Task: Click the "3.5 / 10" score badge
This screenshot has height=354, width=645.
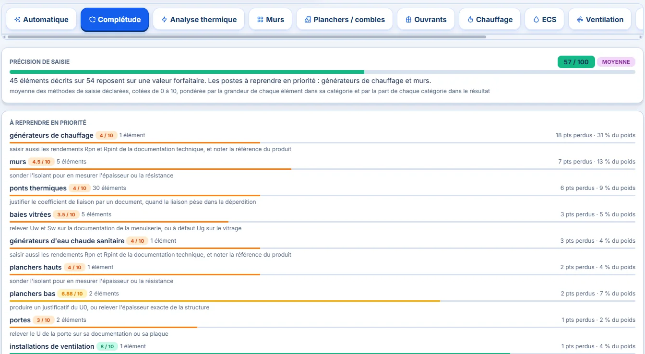Action: coord(66,214)
